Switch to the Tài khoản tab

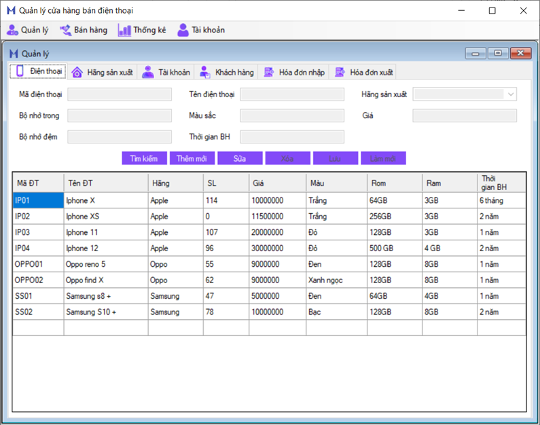(166, 72)
